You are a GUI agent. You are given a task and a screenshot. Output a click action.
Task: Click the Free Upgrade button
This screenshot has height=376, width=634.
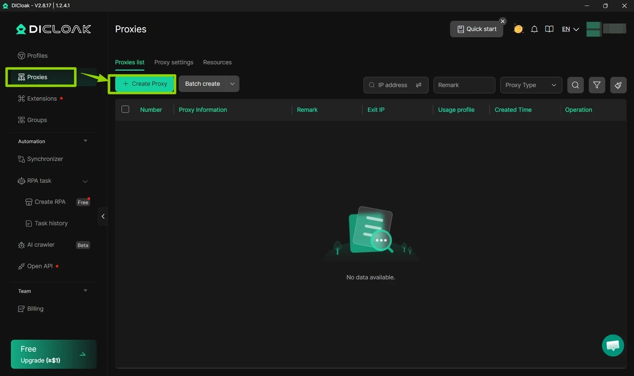[x=53, y=354]
